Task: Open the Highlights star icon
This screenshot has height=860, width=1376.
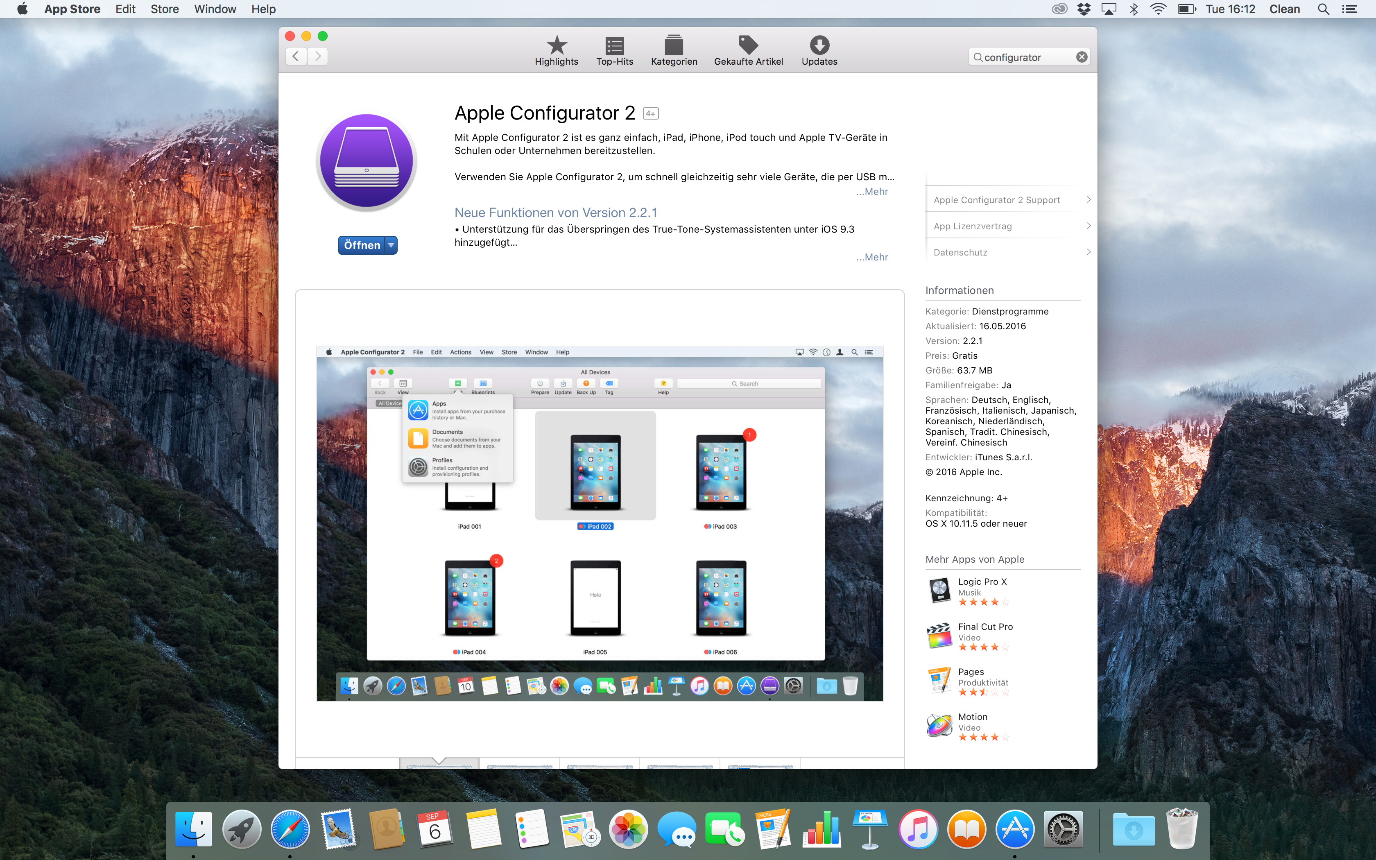Action: pos(556,45)
